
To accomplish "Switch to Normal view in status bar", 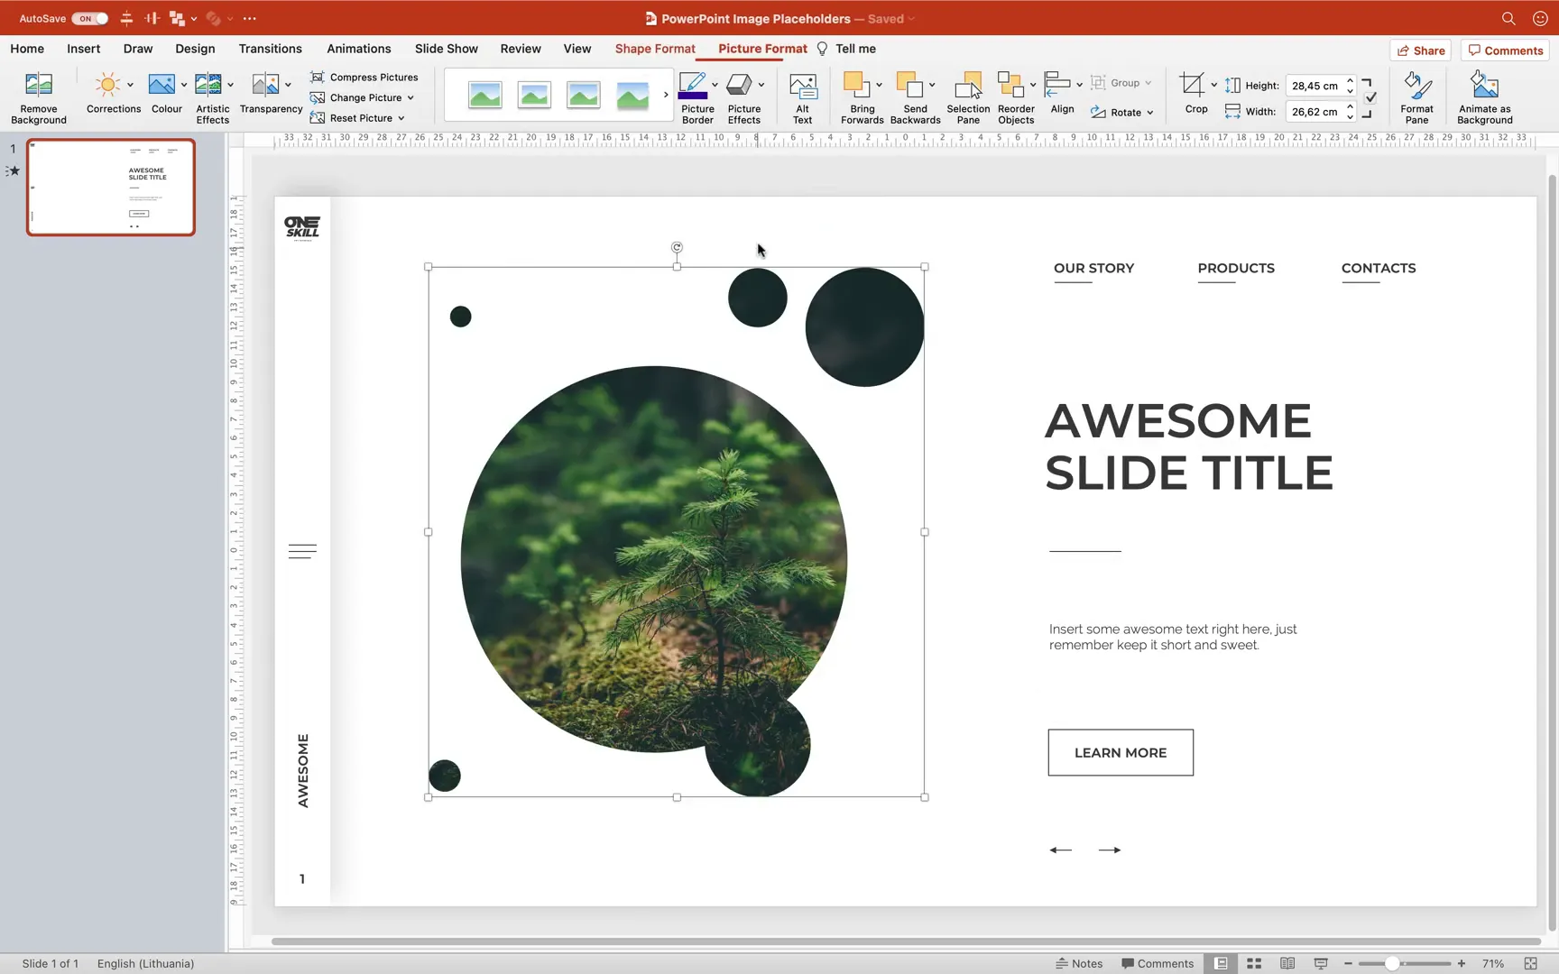I will click(x=1221, y=963).
